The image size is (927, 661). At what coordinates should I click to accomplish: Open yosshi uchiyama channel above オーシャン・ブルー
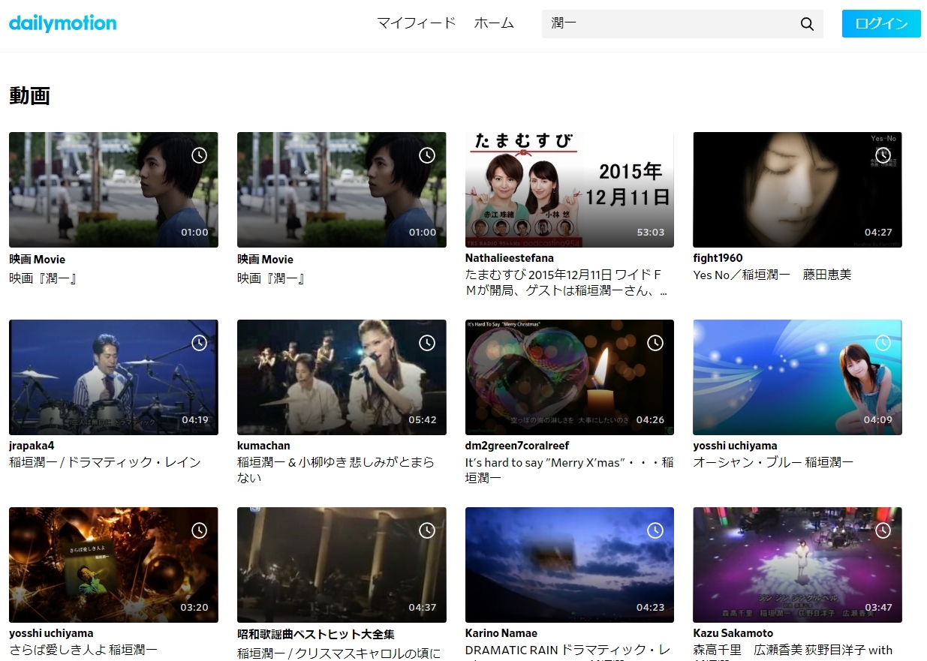[x=735, y=446]
